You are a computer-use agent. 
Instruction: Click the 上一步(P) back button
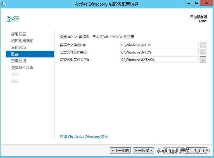click(x=120, y=150)
